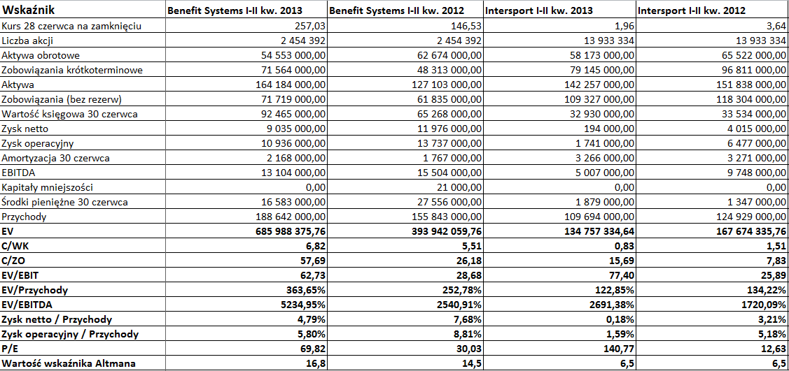Select the 'EV/EBIT' row label
Image resolution: width=789 pixels, height=371 pixels.
83,275
